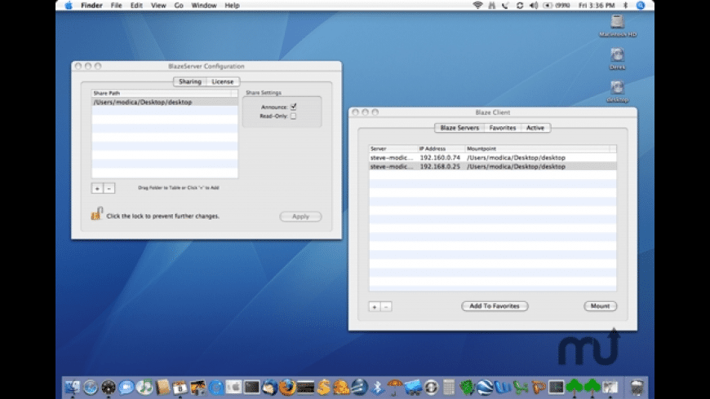710x399 pixels.
Task: Switch to the Favorites tab
Action: [x=503, y=128]
